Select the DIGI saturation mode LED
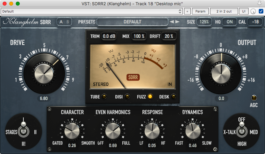The image size is (265, 154). click(x=127, y=97)
